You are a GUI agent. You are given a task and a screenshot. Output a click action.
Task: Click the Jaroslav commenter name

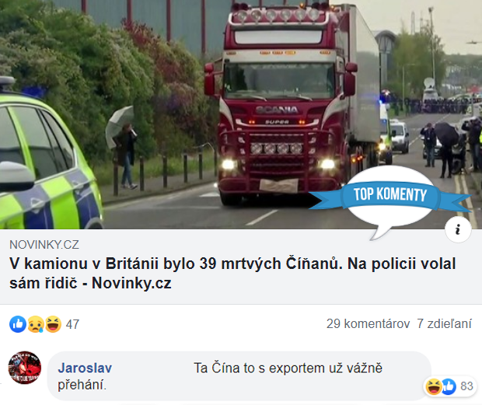pyautogui.click(x=85, y=368)
